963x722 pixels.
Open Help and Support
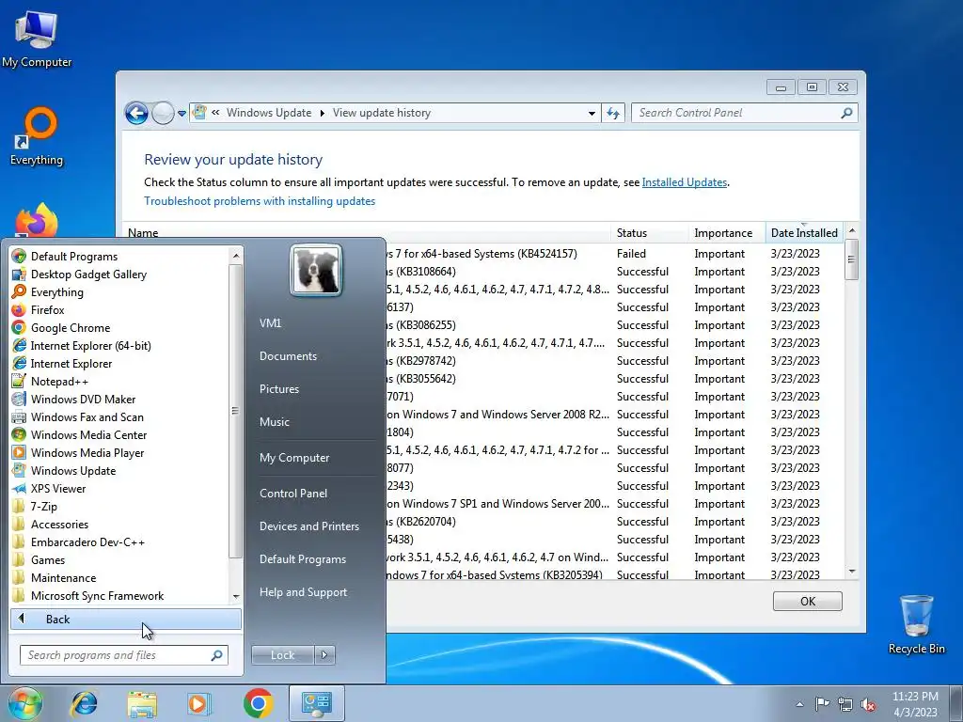(303, 592)
